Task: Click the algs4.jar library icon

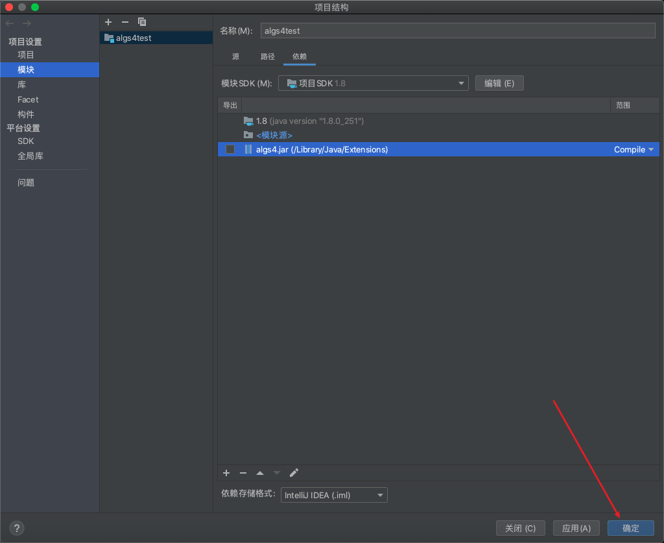Action: tap(248, 149)
